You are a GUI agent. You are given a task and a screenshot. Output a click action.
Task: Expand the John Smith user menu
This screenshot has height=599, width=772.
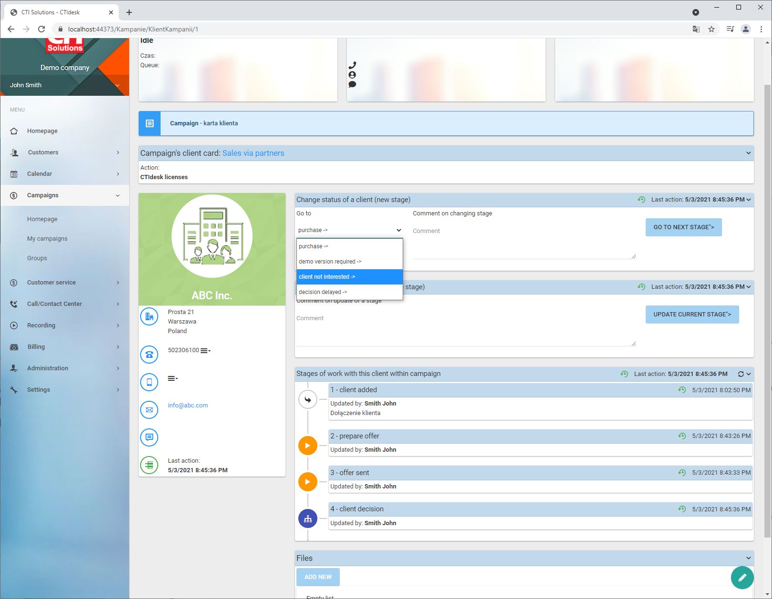pos(64,85)
